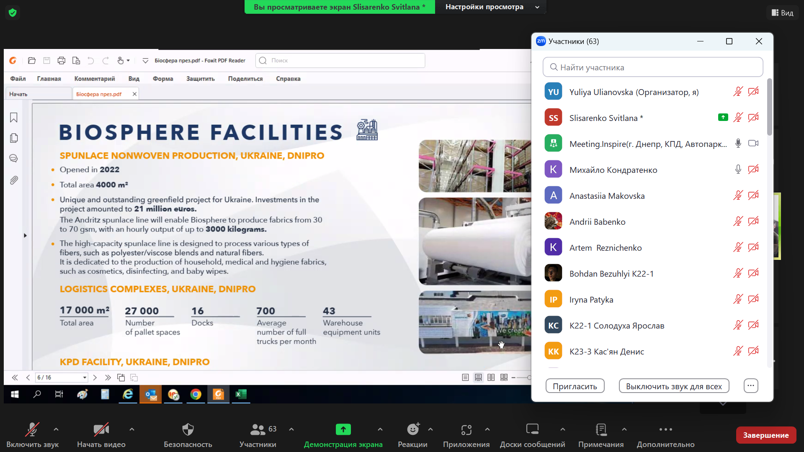804x452 pixels.
Task: Open Chrome in shared Windows taskbar
Action: point(196,394)
